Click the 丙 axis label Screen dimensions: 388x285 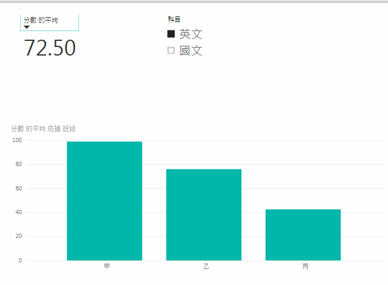click(x=305, y=266)
